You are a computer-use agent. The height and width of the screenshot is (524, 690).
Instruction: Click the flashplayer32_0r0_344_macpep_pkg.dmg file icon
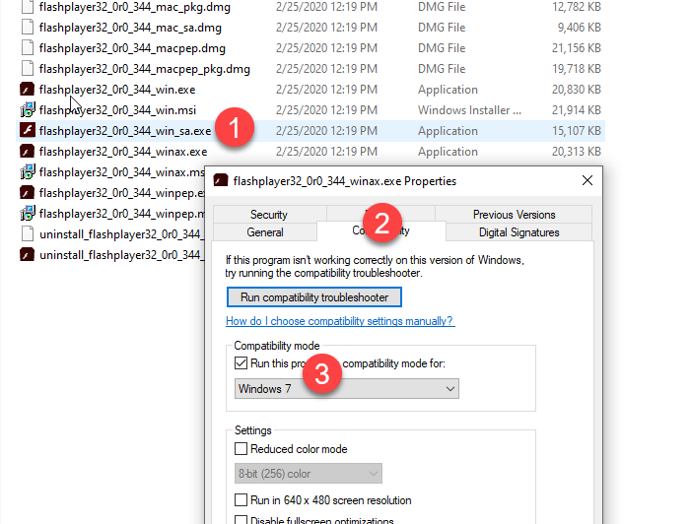28,69
